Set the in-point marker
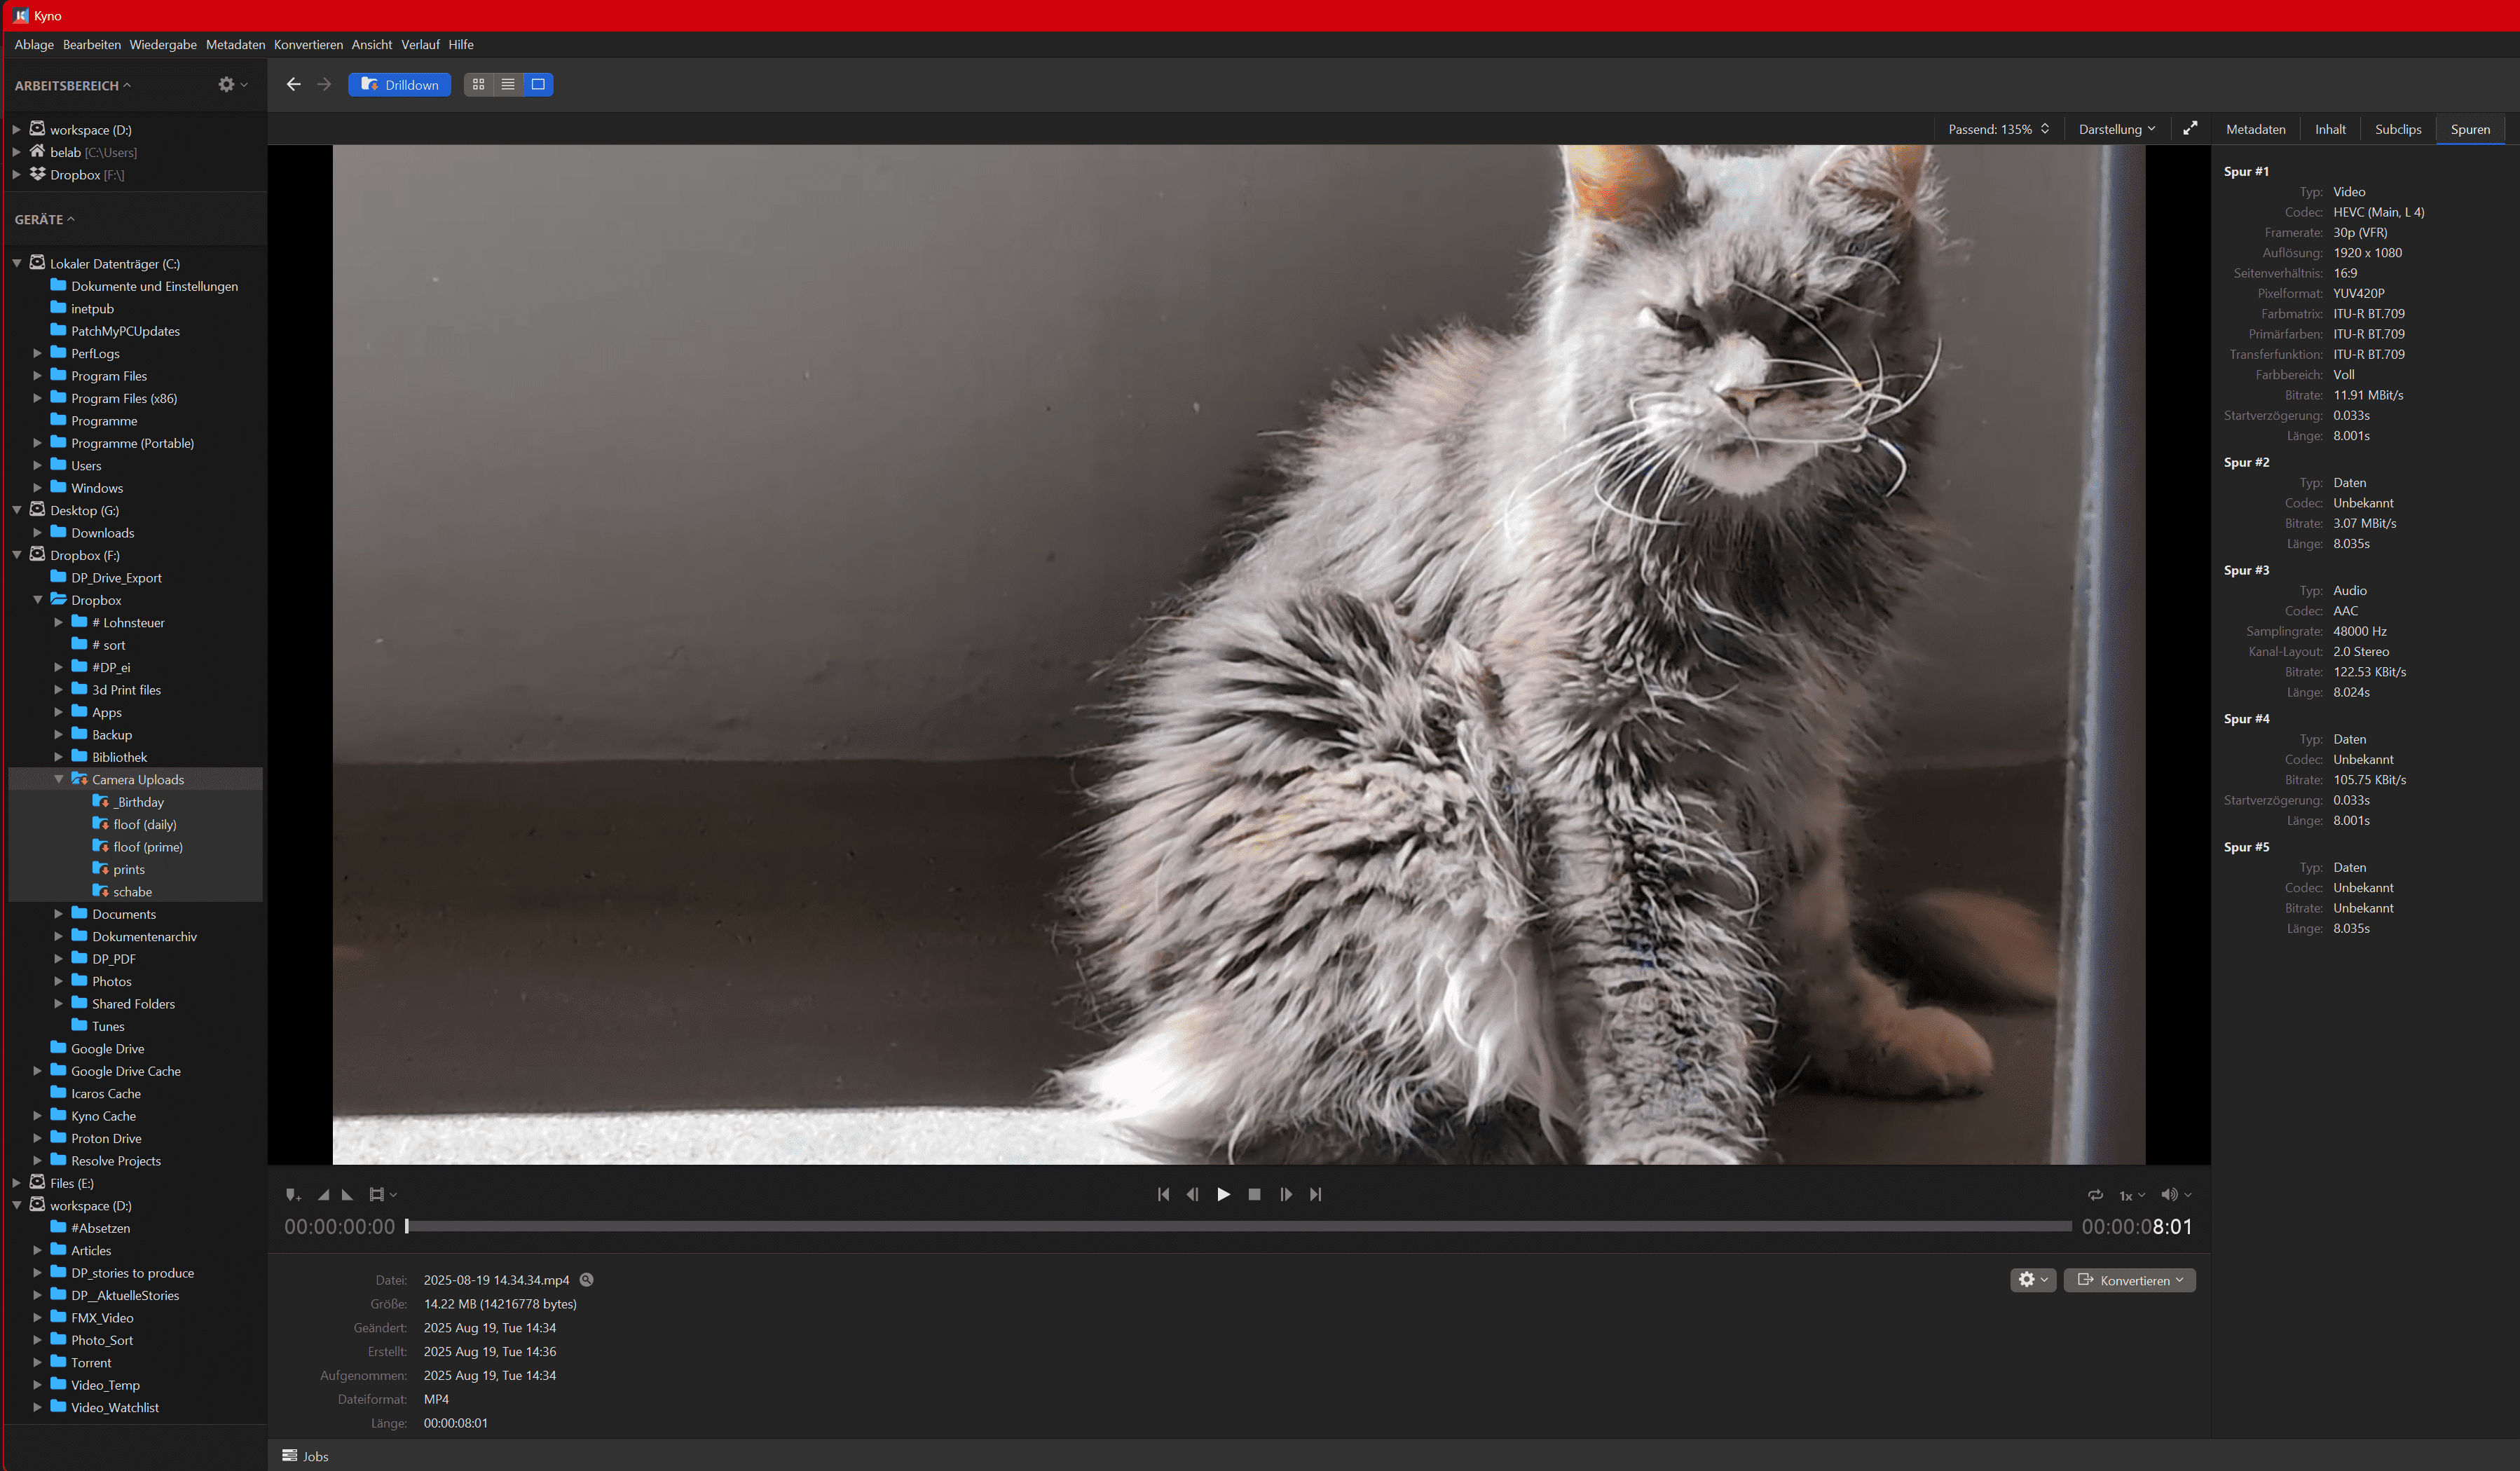Screen dimensions: 2520x1471 tap(323, 1194)
